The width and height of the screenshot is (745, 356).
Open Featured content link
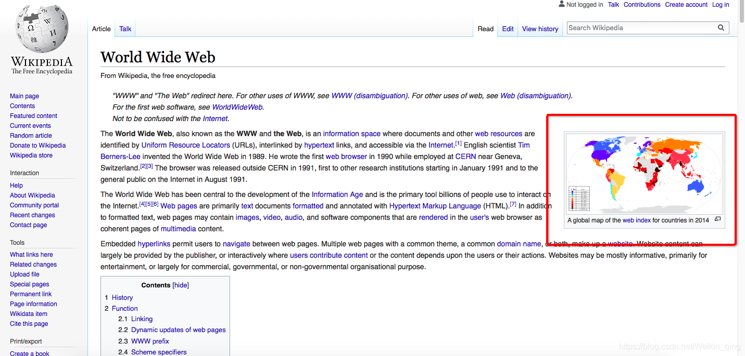[x=33, y=116]
